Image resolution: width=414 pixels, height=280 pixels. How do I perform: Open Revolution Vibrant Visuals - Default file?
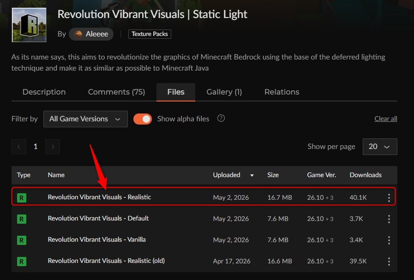click(x=98, y=218)
